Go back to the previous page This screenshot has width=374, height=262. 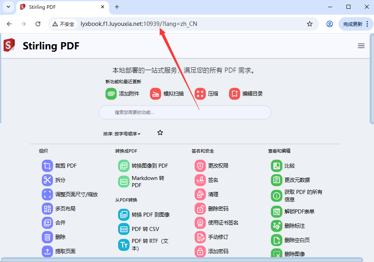[9, 24]
